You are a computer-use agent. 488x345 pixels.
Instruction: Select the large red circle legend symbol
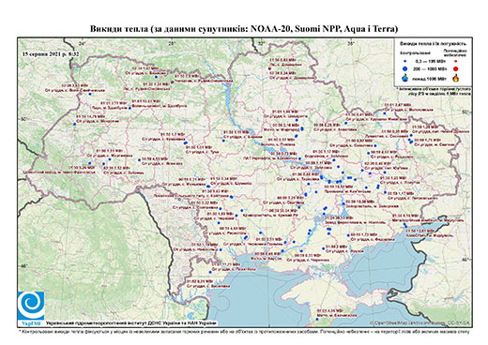455,68
